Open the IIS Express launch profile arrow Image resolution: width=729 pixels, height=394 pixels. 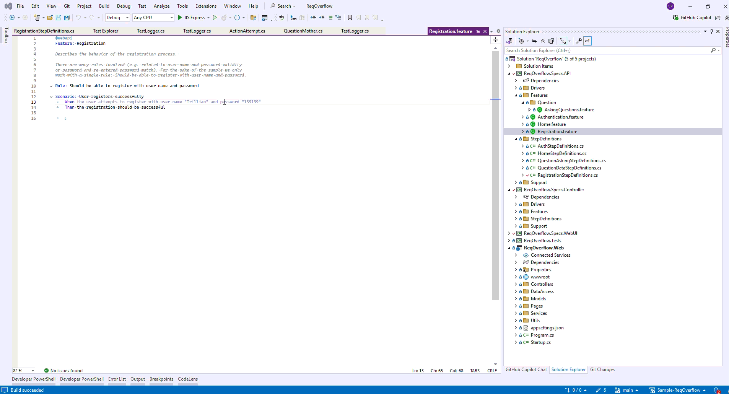[x=208, y=18]
